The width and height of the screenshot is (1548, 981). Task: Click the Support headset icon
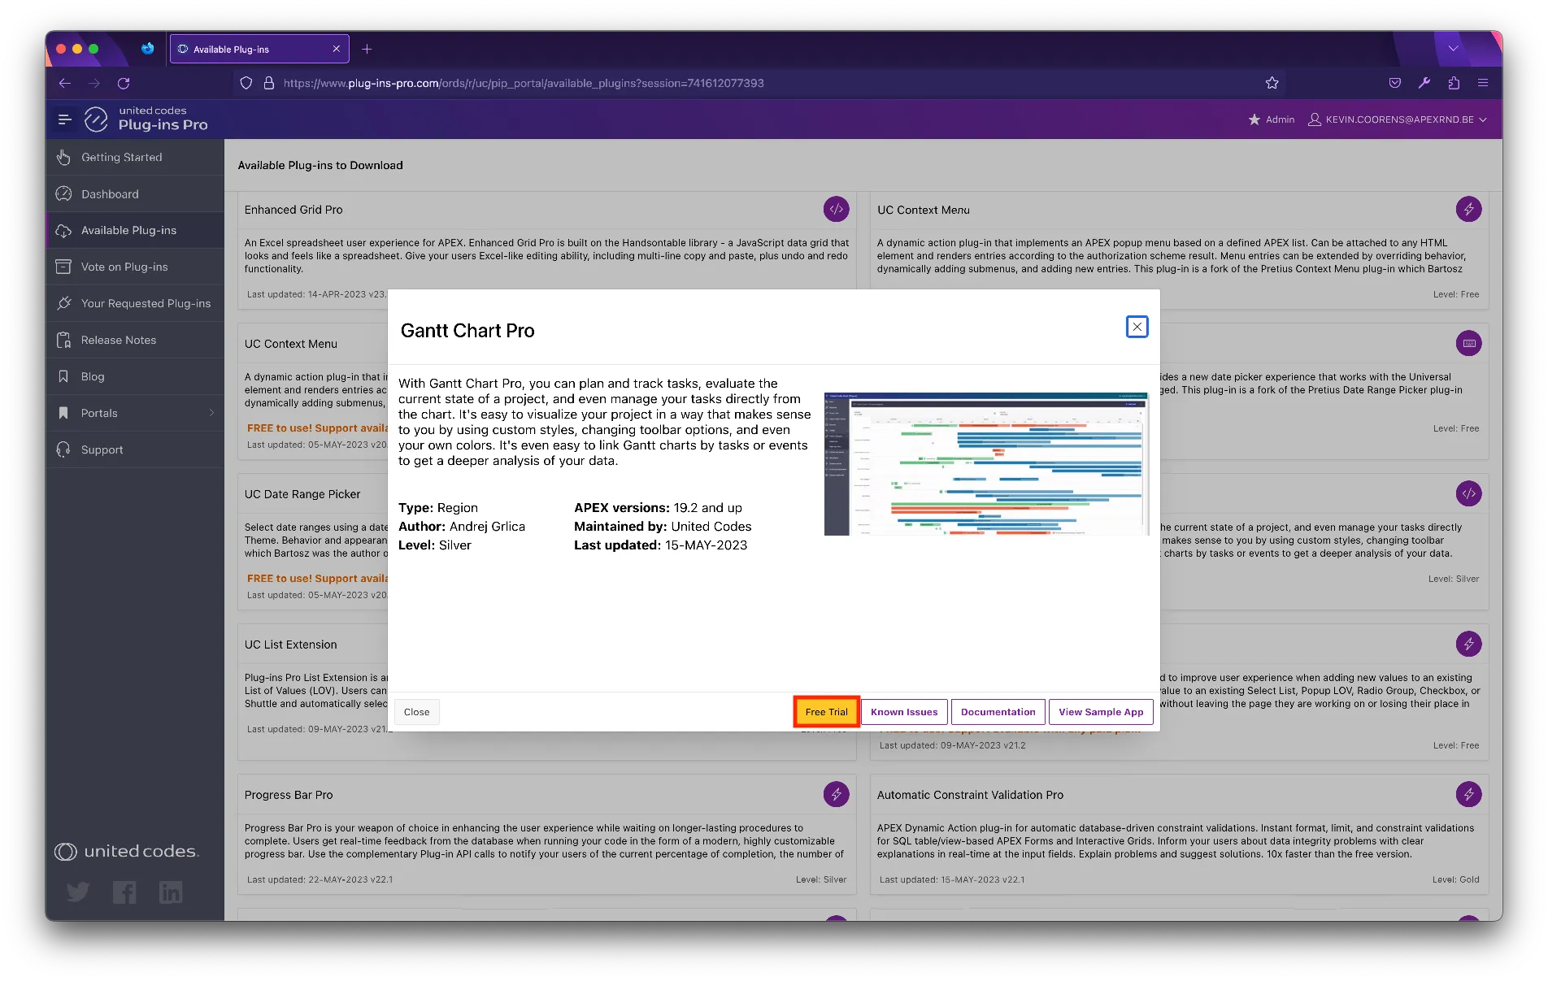click(63, 449)
